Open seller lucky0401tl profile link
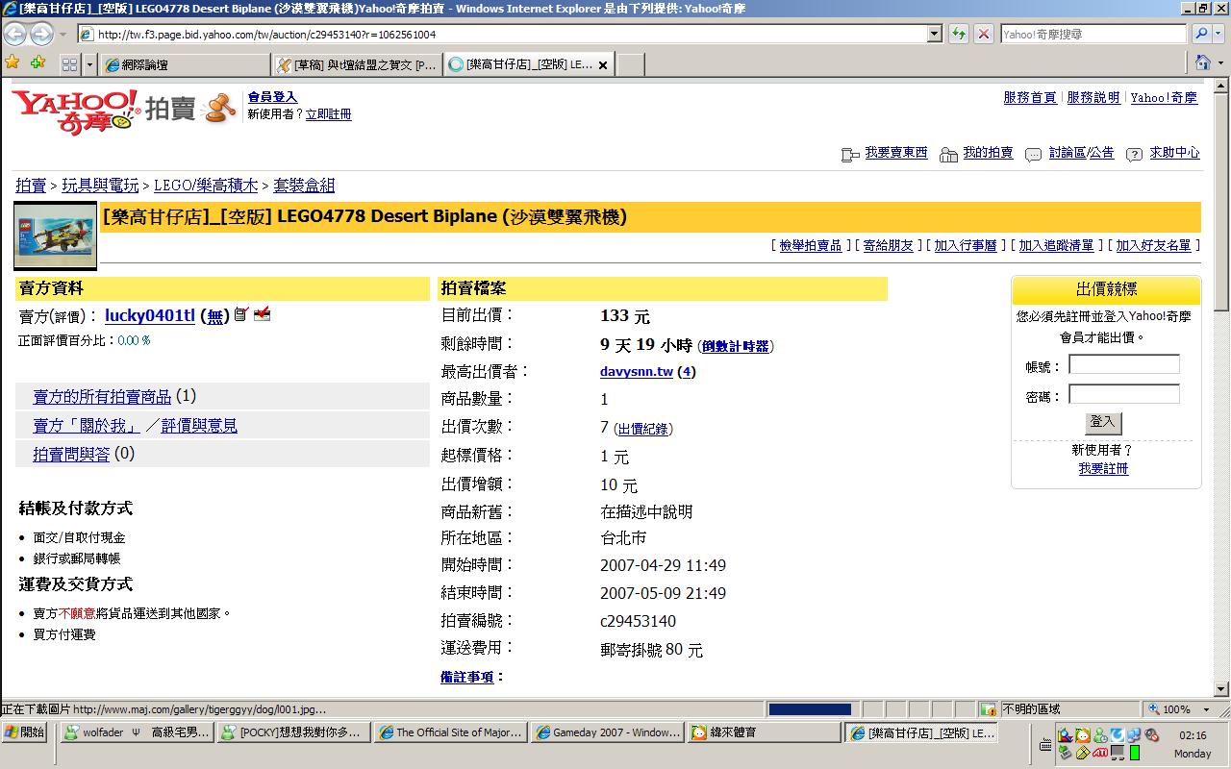 (150, 315)
